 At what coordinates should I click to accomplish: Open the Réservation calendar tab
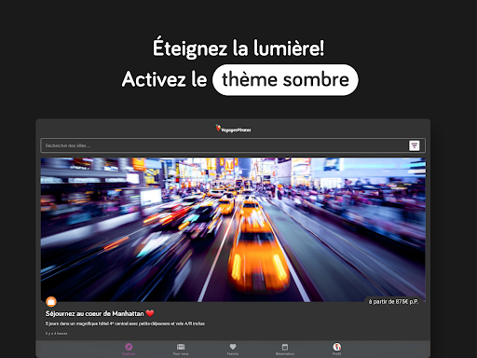tap(285, 349)
